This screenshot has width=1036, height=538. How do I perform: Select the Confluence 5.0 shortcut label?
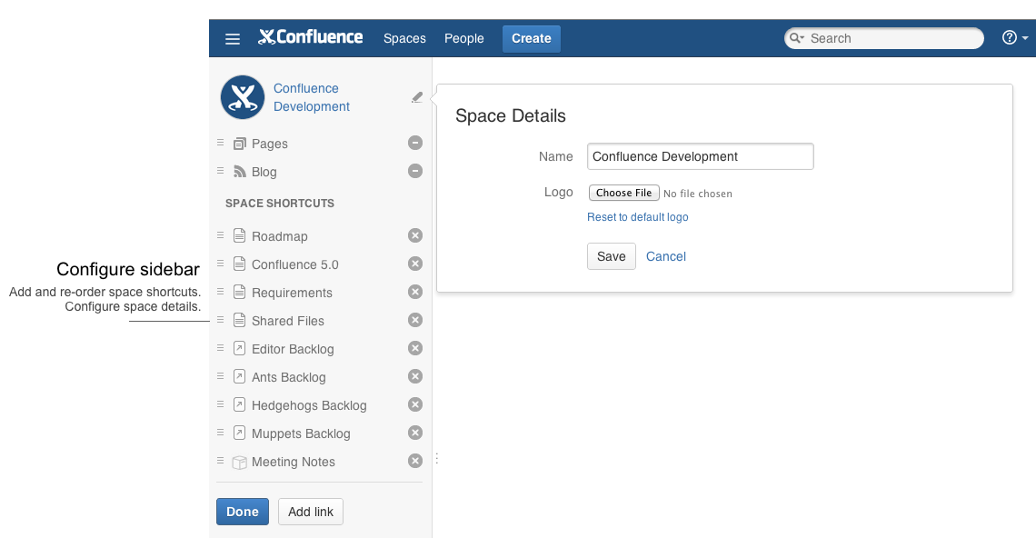(x=294, y=264)
